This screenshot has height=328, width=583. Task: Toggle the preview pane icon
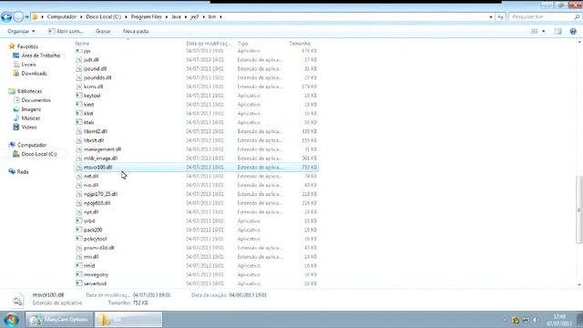point(557,31)
